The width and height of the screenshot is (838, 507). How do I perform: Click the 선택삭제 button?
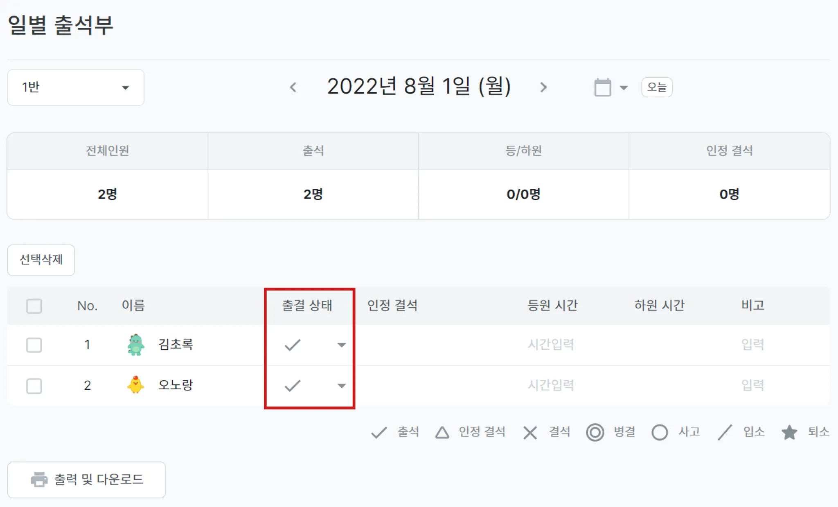tap(41, 260)
